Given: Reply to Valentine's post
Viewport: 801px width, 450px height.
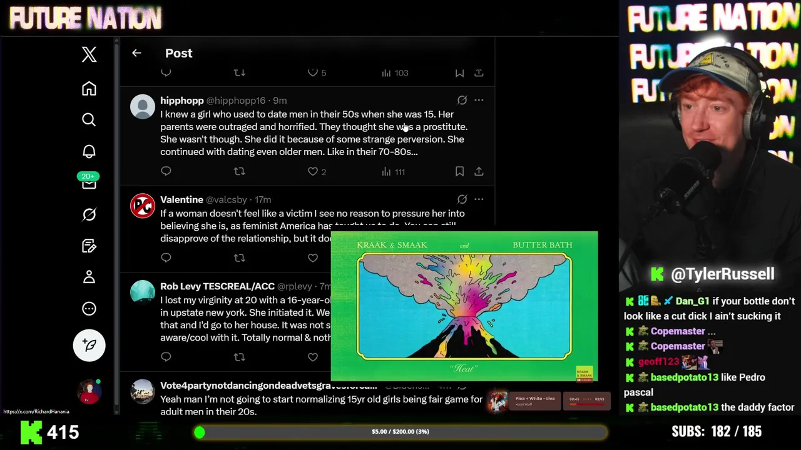Looking at the screenshot, I should tap(166, 257).
